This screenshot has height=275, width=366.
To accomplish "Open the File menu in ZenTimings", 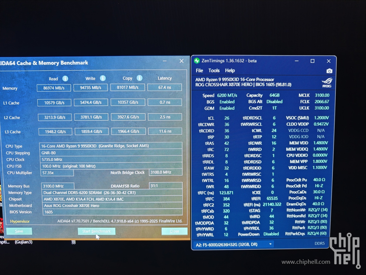I will (x=199, y=71).
